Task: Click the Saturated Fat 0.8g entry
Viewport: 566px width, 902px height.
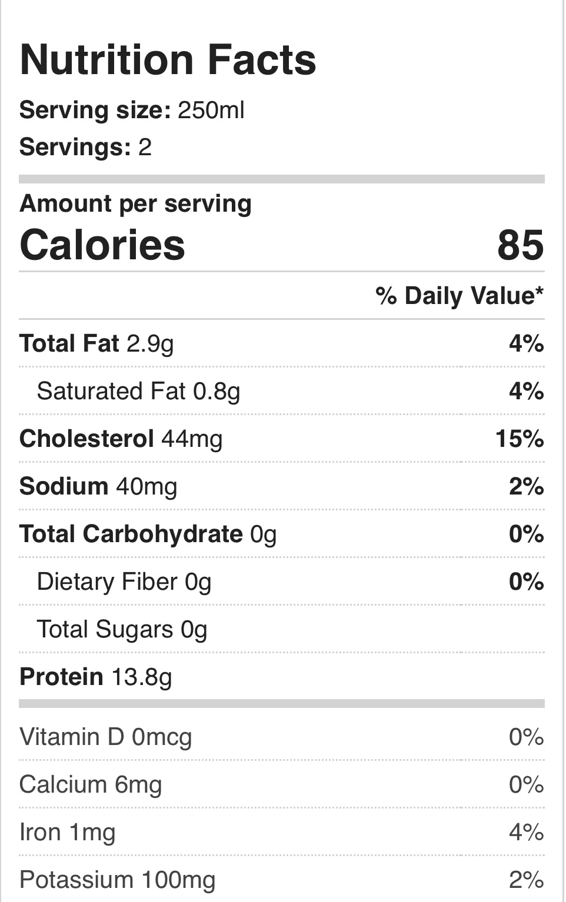Action: coord(138,392)
